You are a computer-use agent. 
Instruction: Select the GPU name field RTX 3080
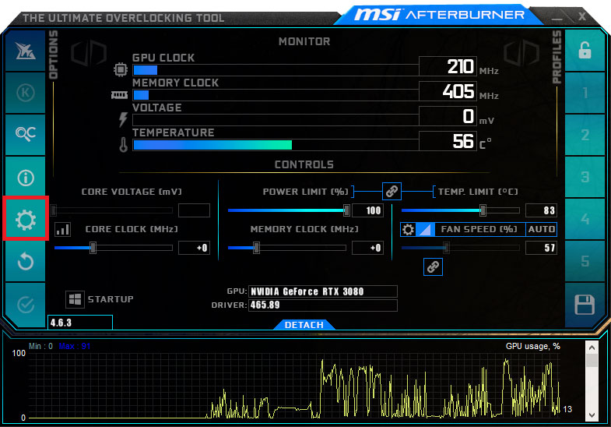click(323, 291)
